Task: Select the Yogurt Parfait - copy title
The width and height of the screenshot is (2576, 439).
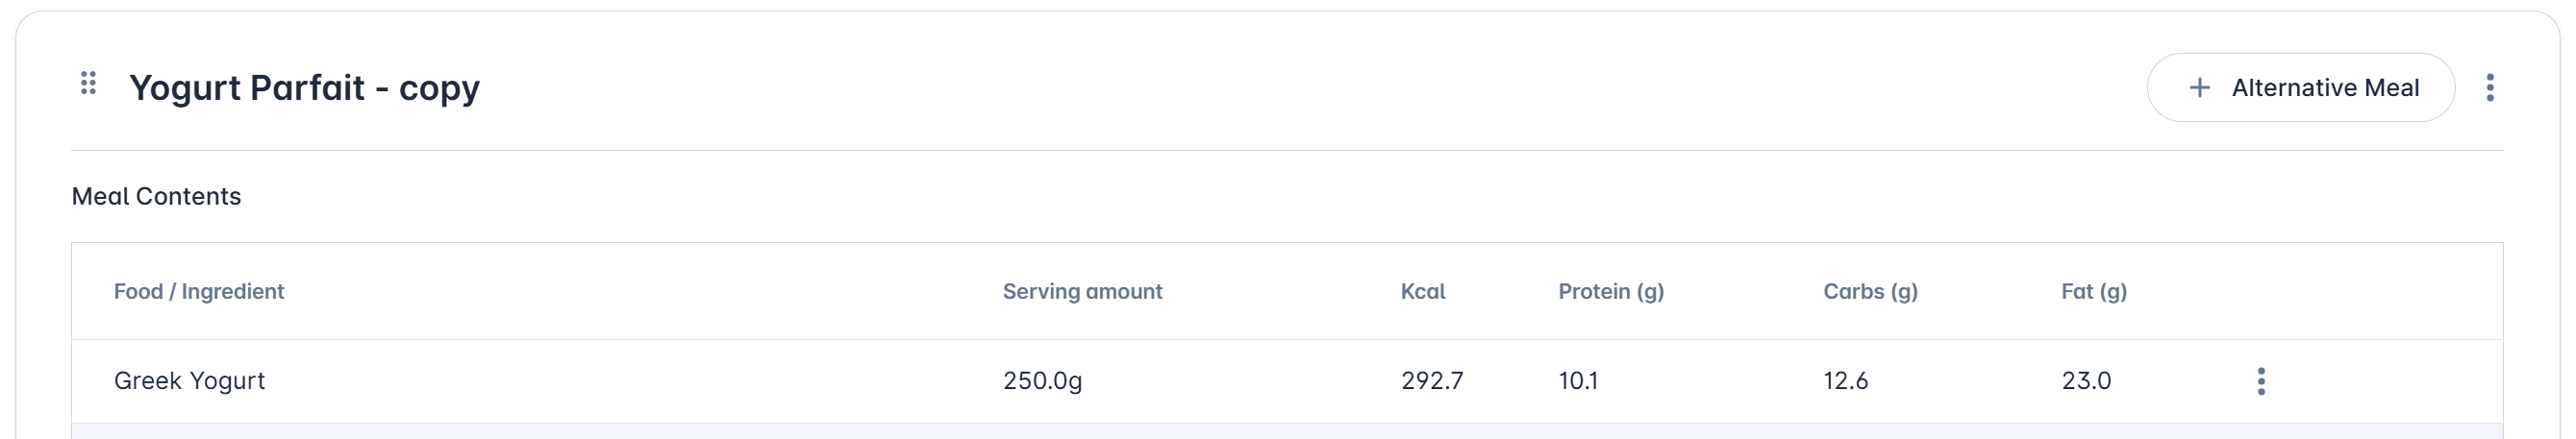Action: (304, 88)
